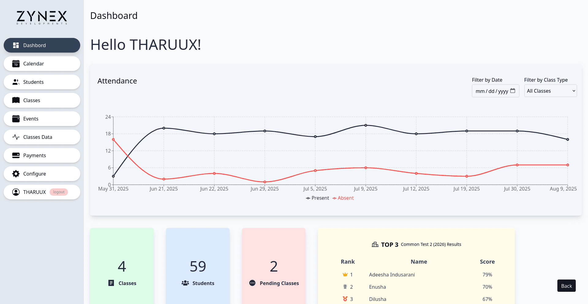Screen dimensions: 588x304
Task: Open date picker via calendar icon
Action: [x=513, y=91]
